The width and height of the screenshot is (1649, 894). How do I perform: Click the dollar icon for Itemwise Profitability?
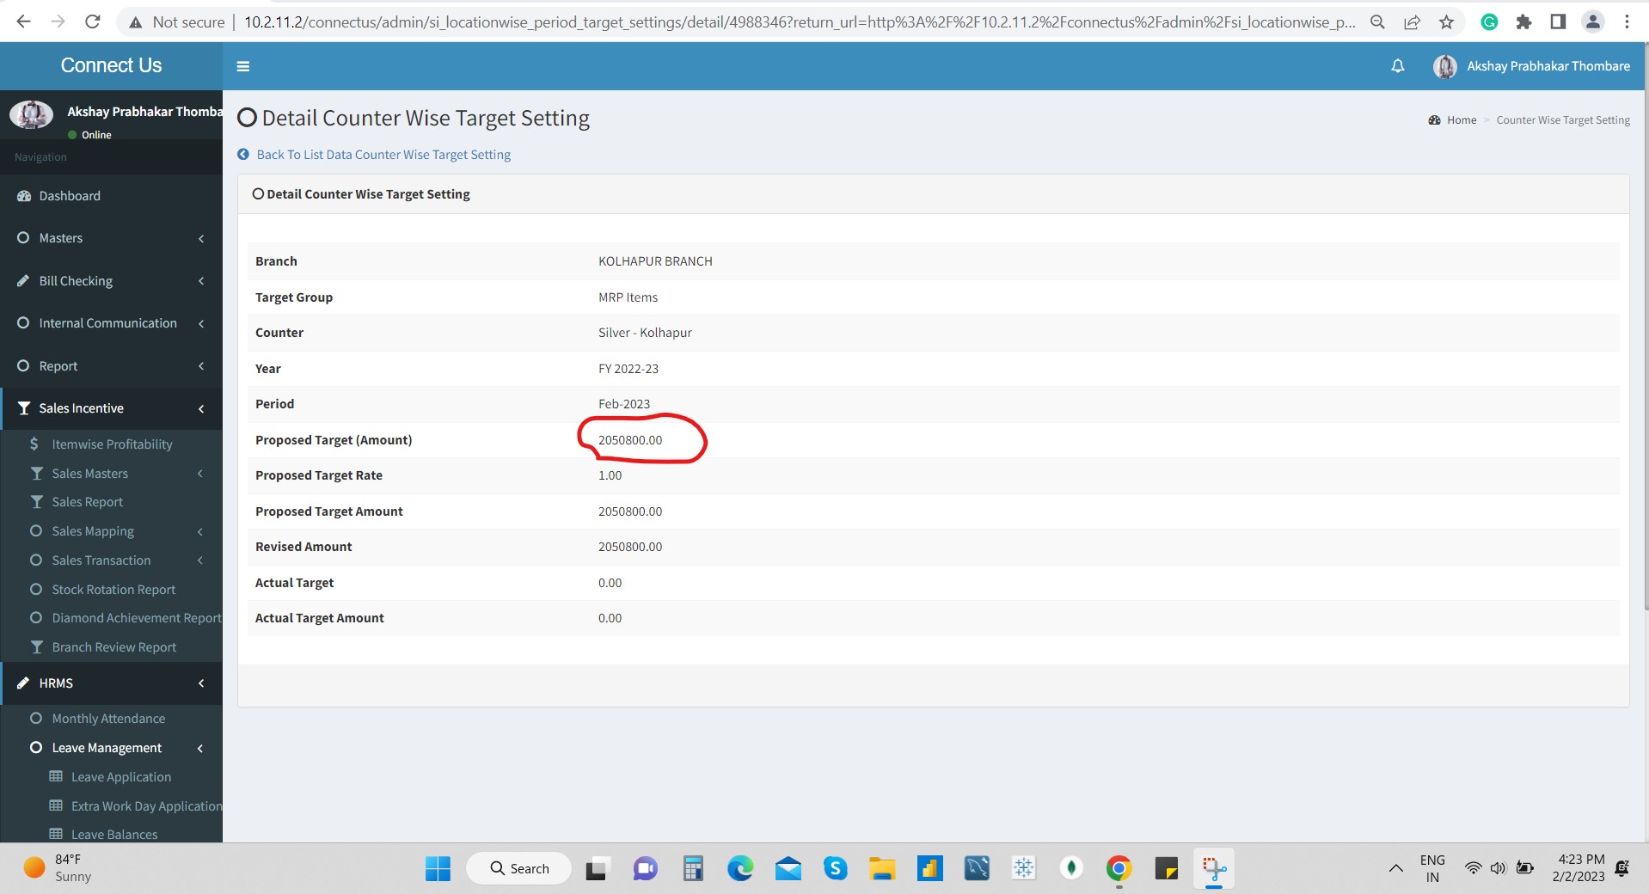(x=34, y=444)
